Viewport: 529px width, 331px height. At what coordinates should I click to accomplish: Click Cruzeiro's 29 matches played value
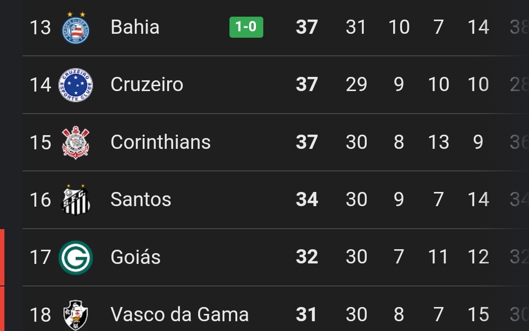356,85
